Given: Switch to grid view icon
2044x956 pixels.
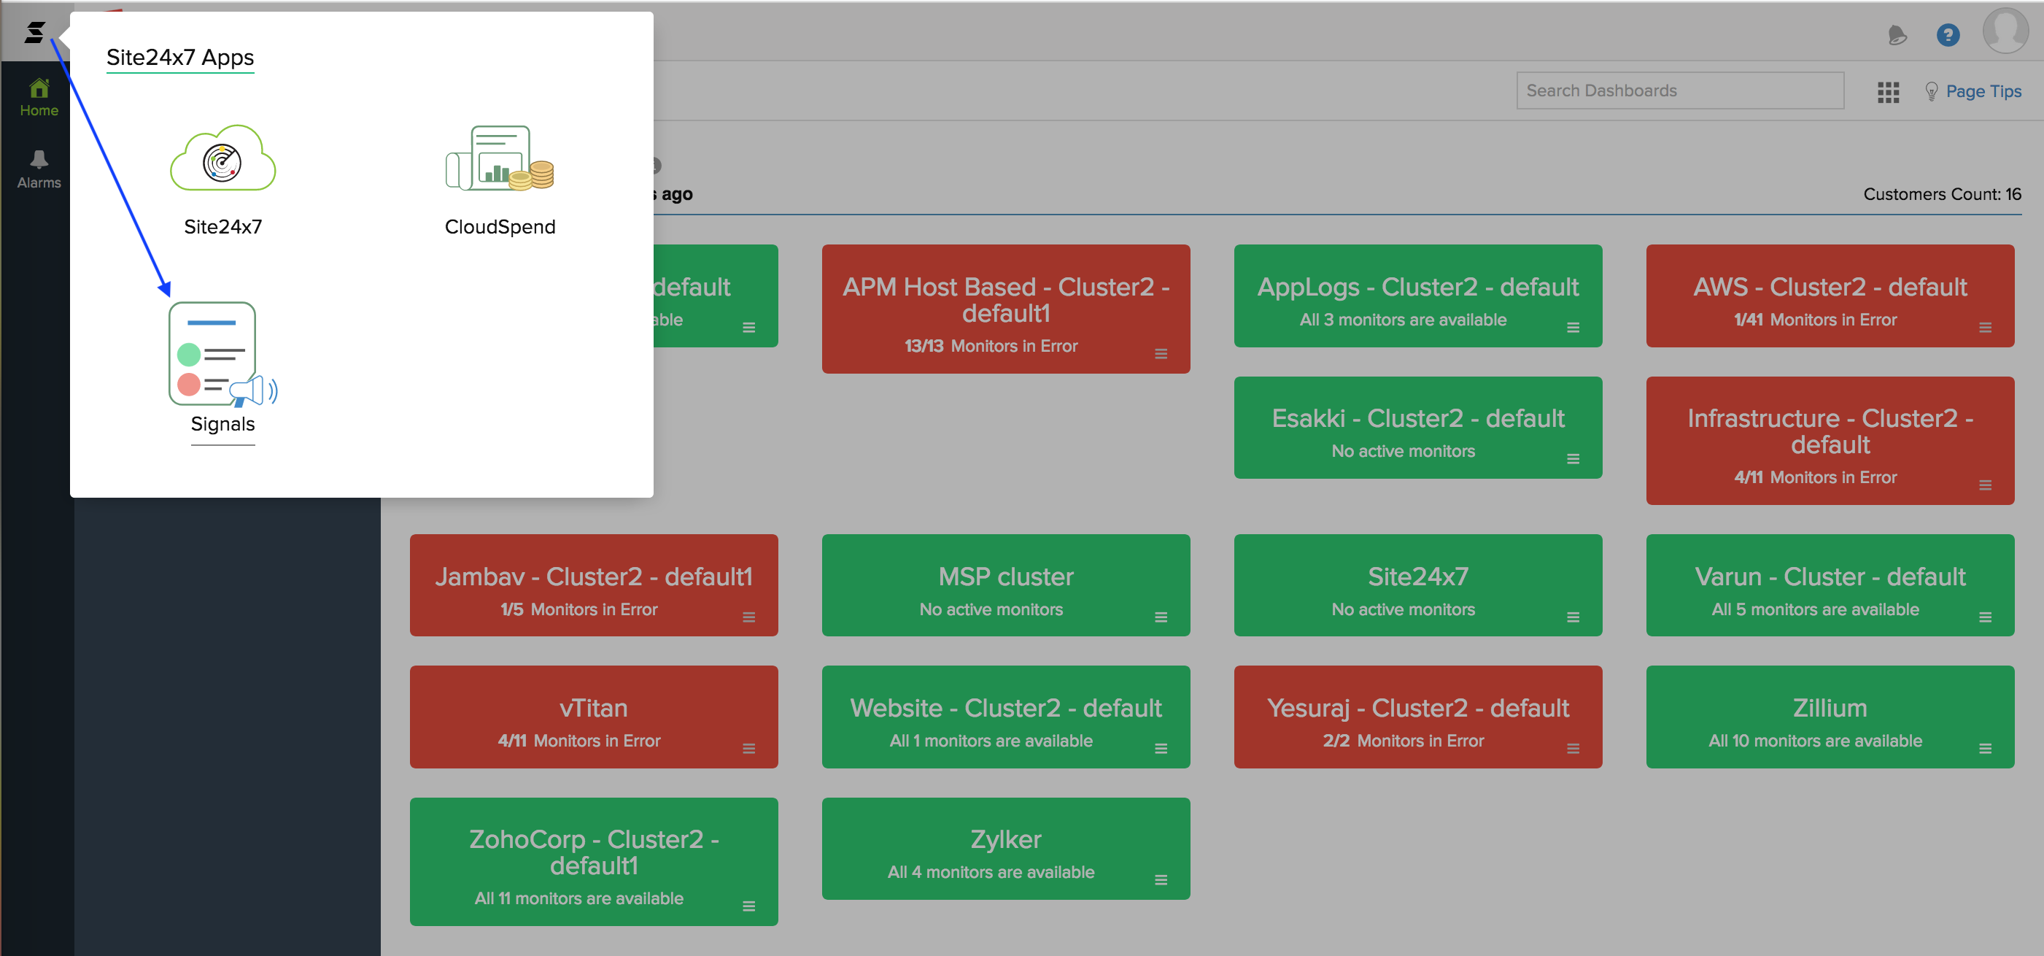Looking at the screenshot, I should click(x=1888, y=92).
